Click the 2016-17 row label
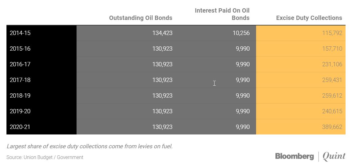The height and width of the screenshot is (167, 356). coord(20,64)
